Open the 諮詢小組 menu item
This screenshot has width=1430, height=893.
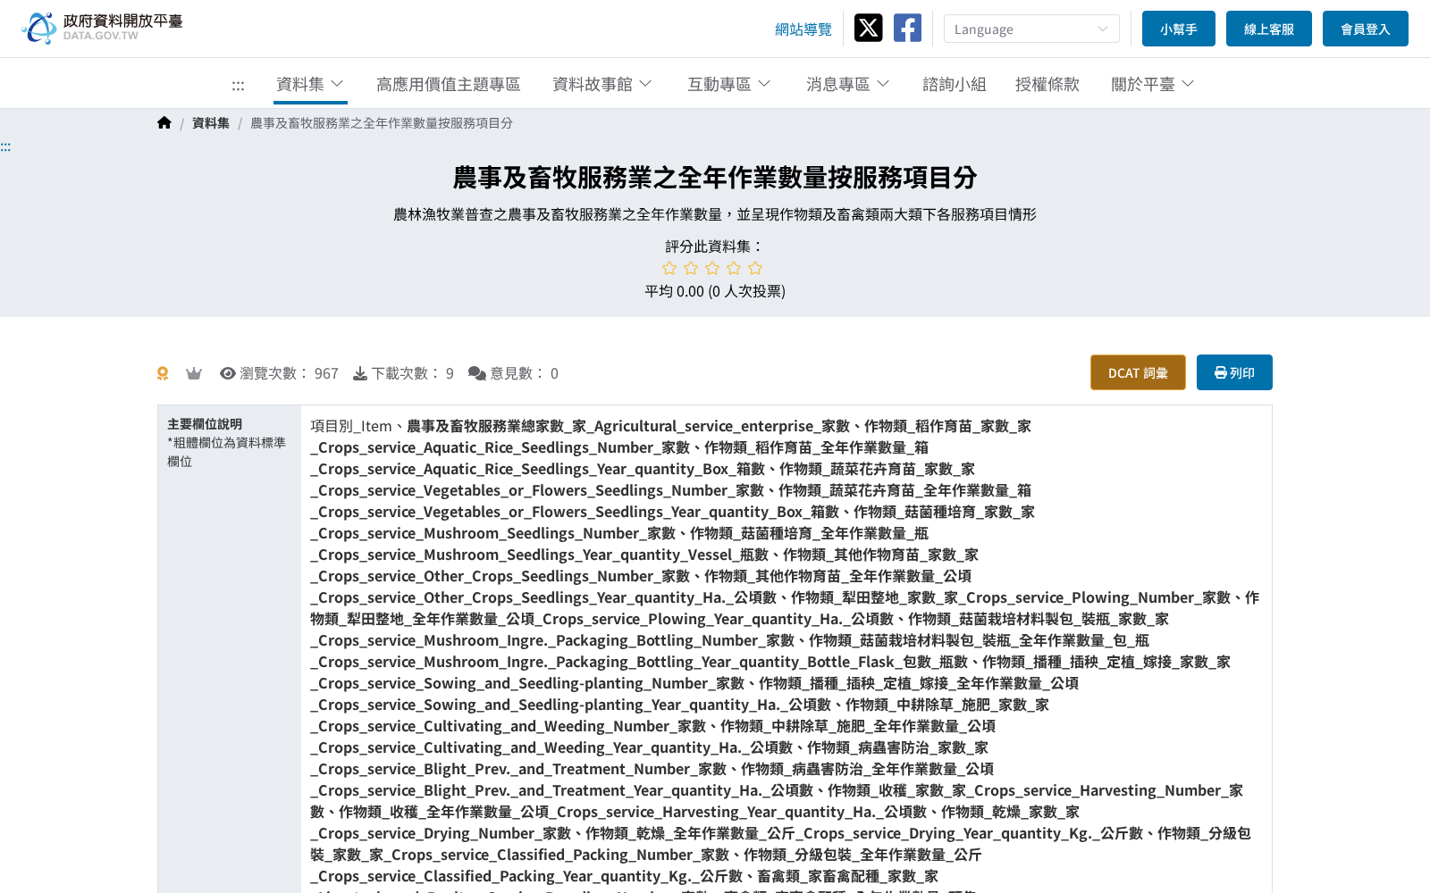[x=955, y=84]
